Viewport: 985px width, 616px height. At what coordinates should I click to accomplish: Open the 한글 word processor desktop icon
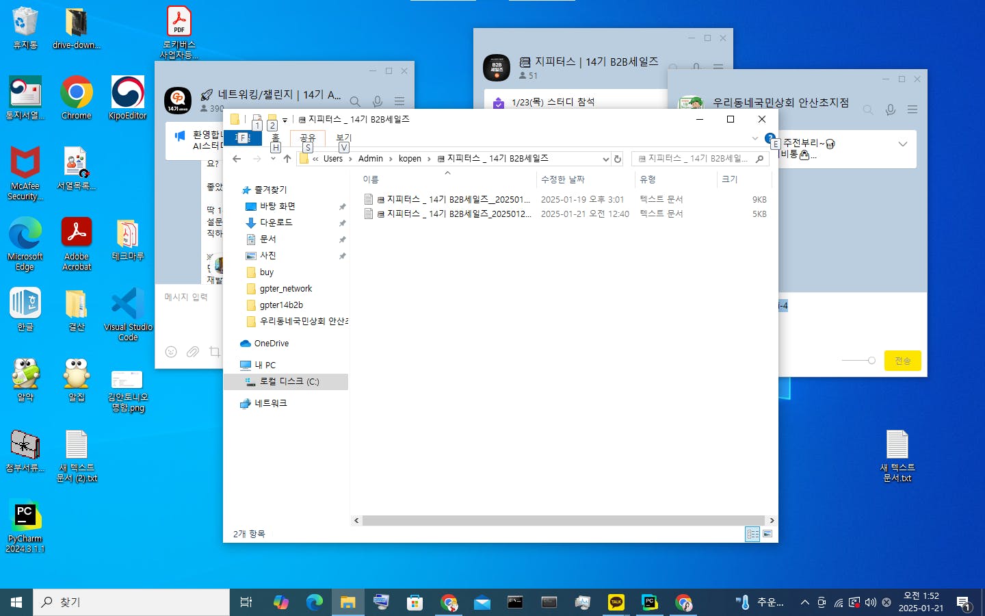[25, 309]
